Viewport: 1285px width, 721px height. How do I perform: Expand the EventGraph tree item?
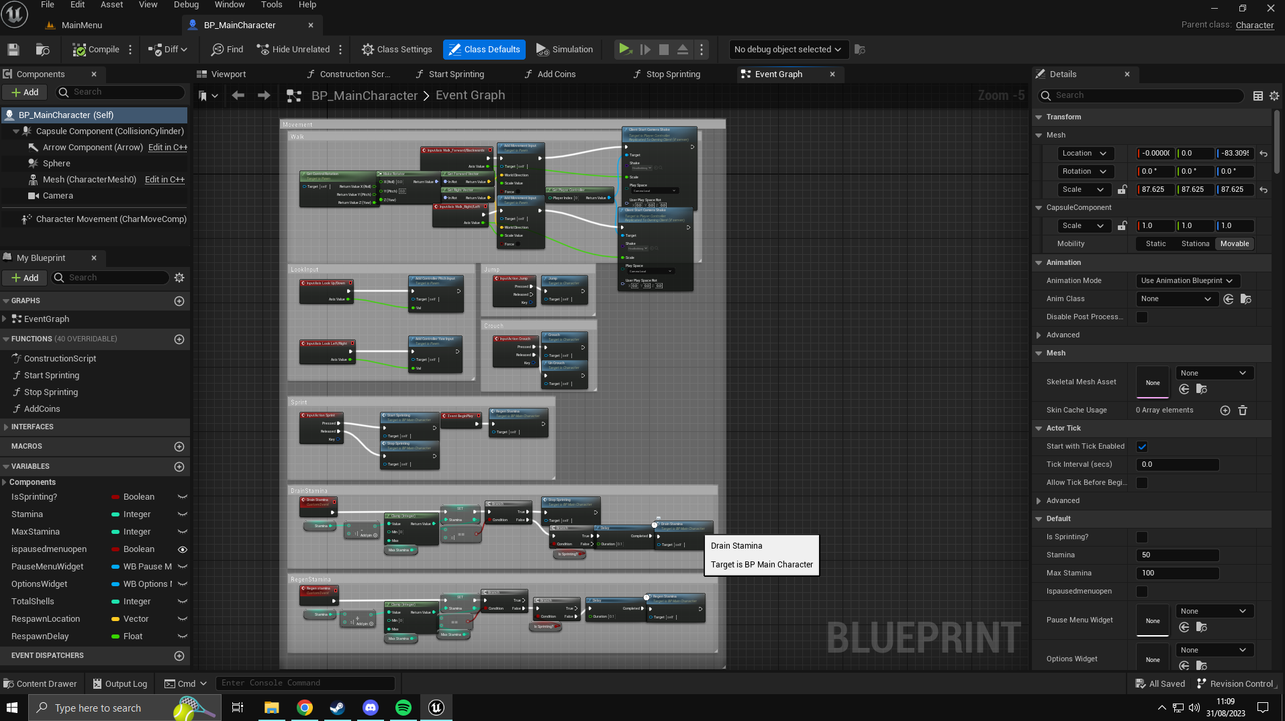[x=5, y=319]
